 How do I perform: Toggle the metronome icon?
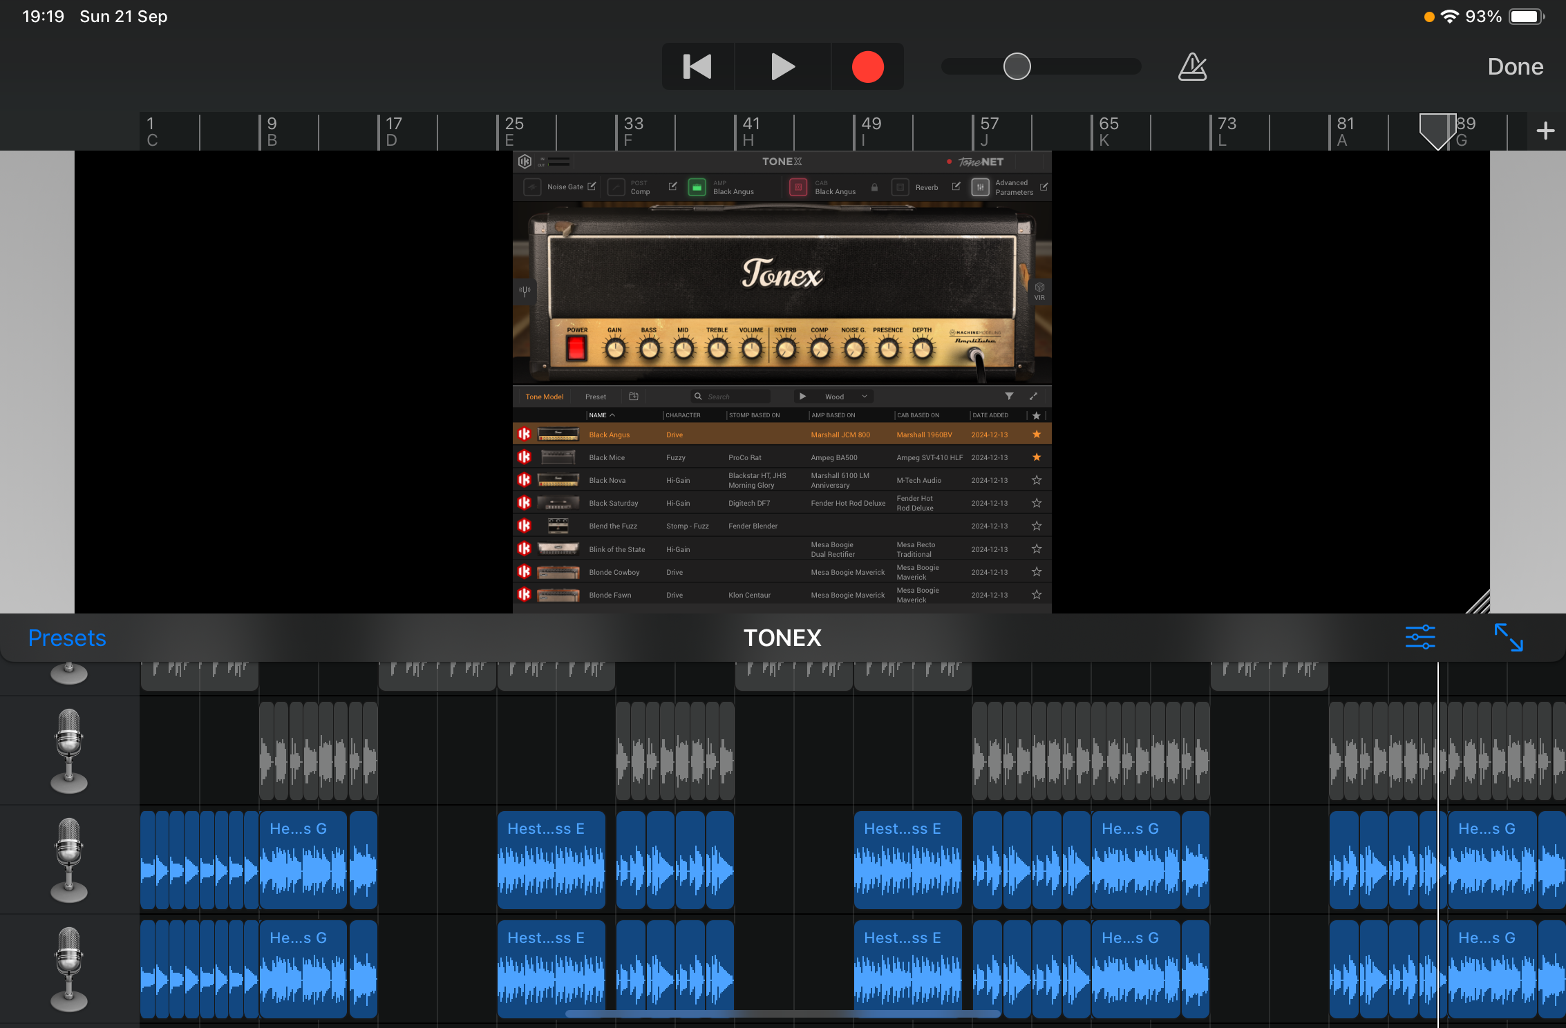pos(1192,67)
